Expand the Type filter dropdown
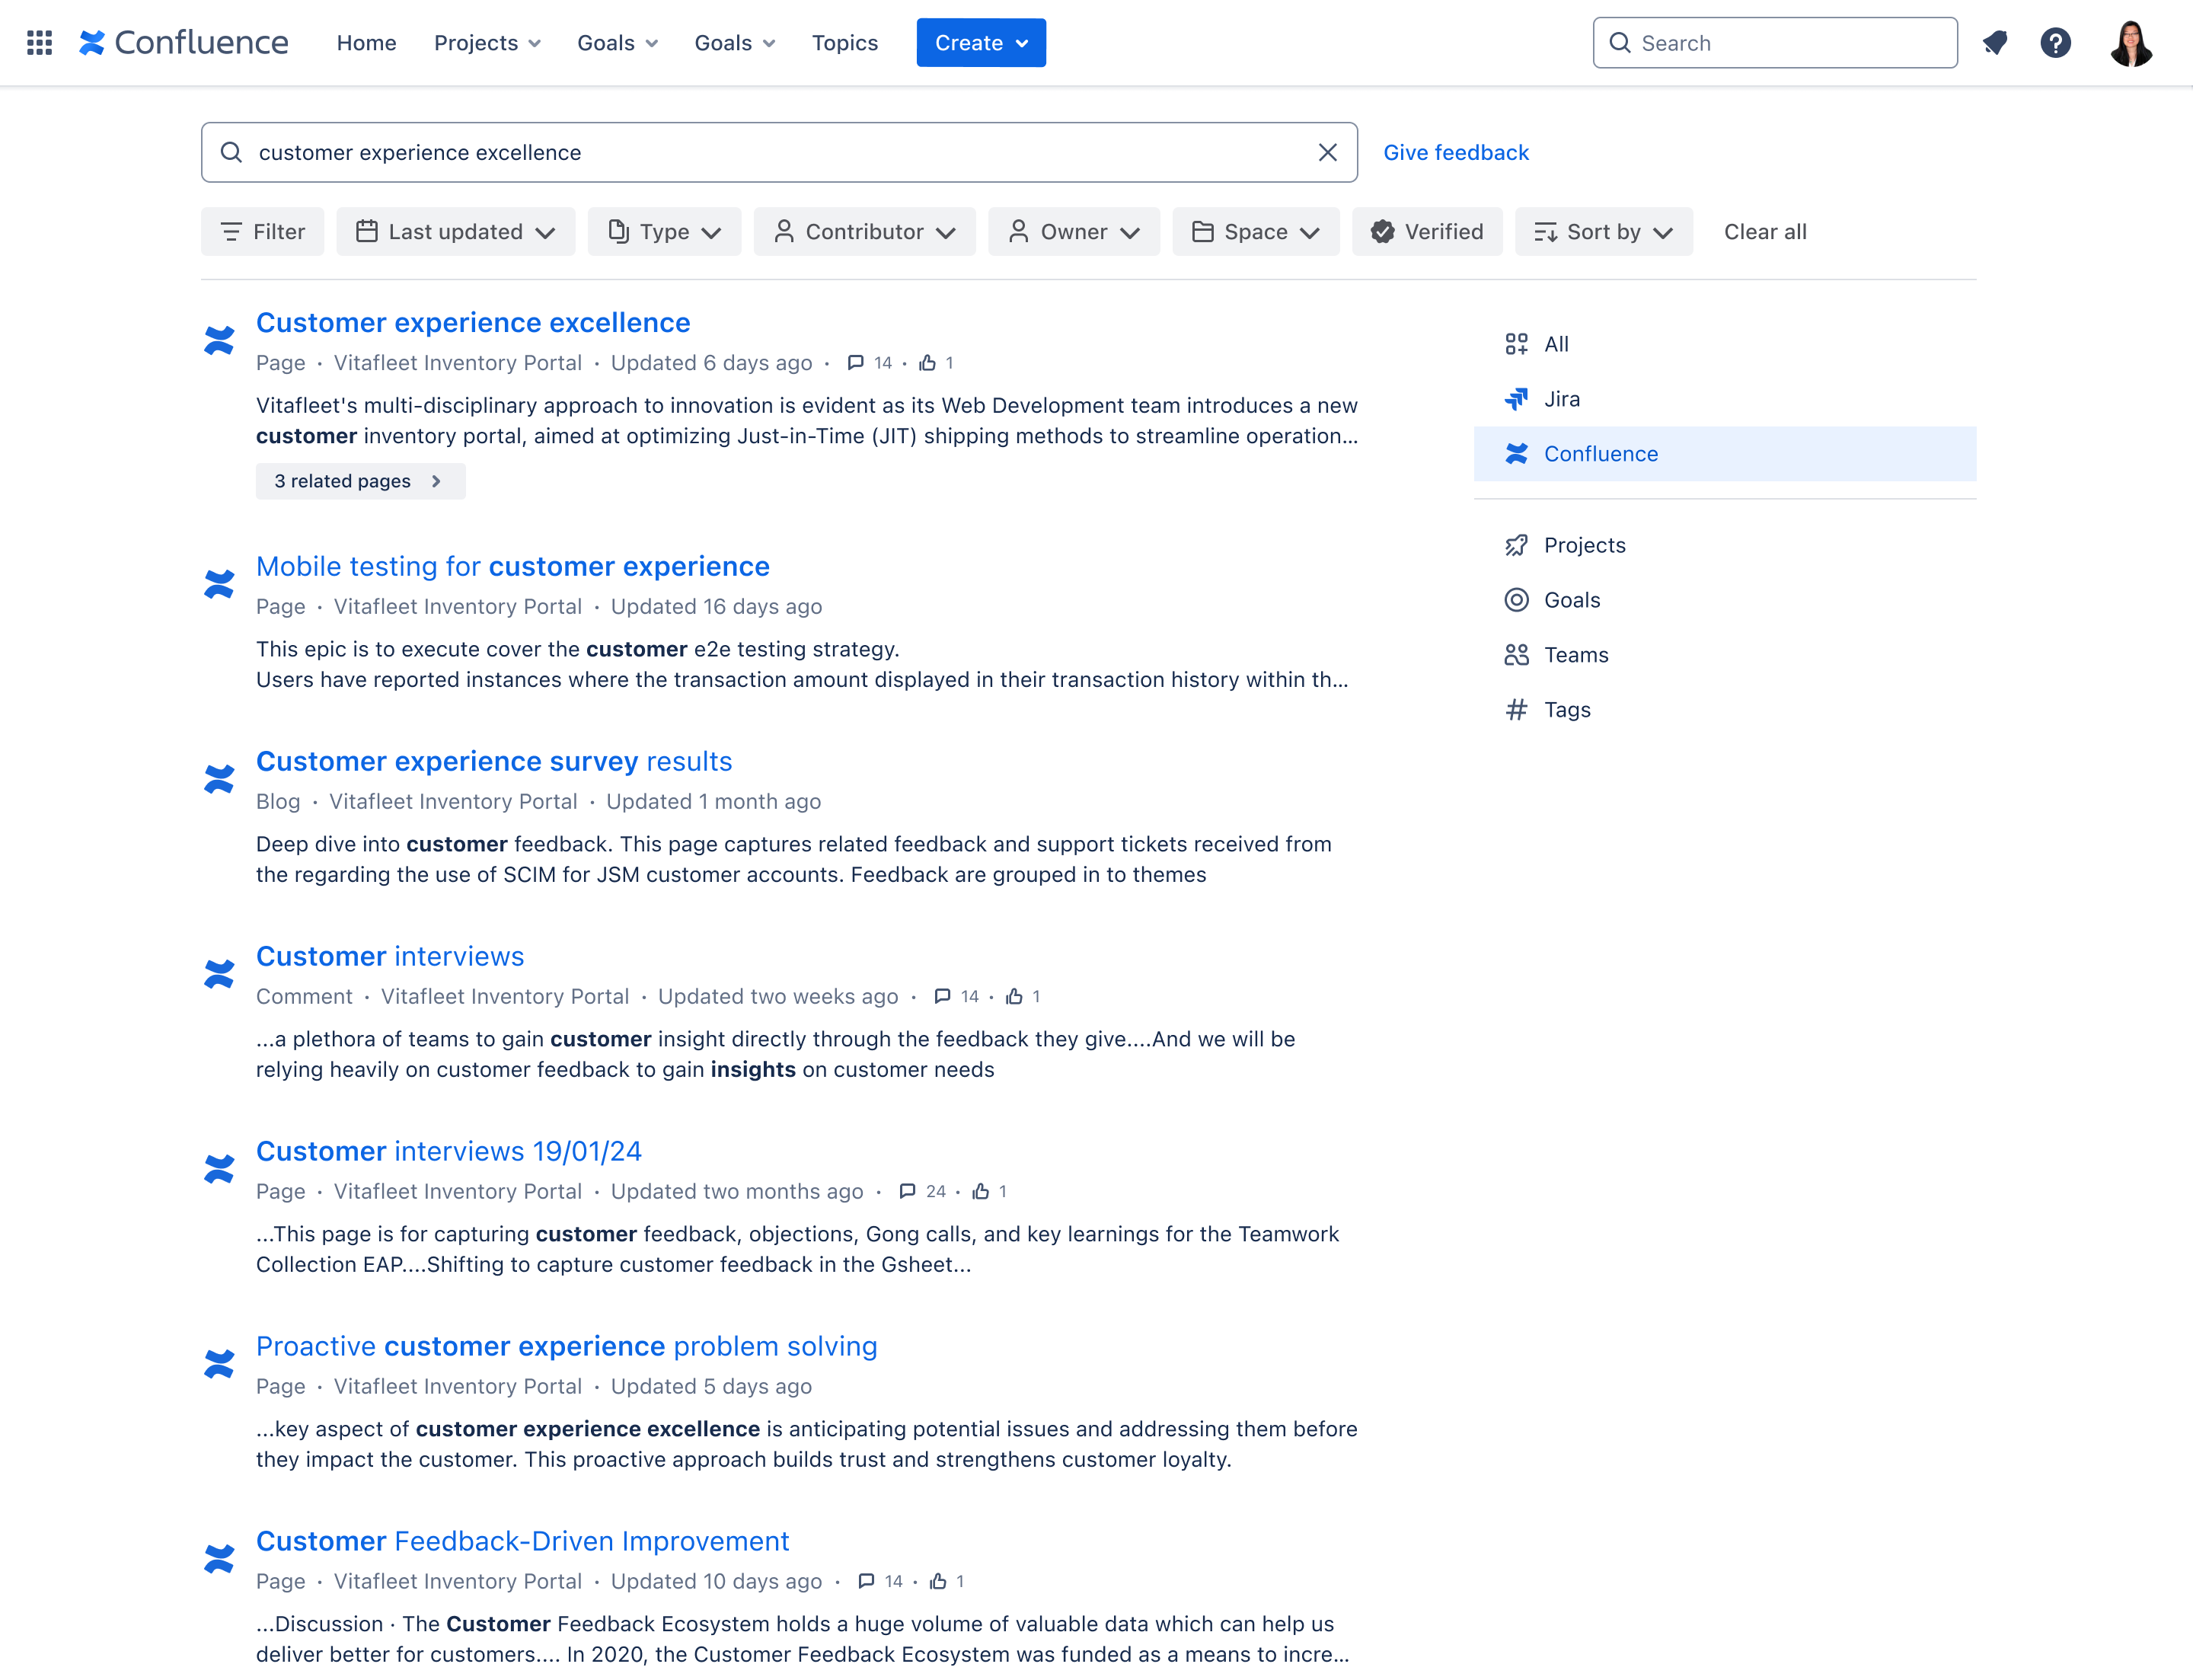The height and width of the screenshot is (1680, 2193). (x=664, y=232)
